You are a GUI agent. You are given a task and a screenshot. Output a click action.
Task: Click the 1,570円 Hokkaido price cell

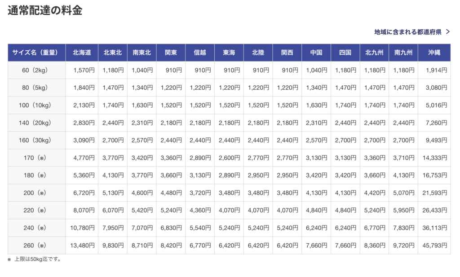click(x=82, y=70)
